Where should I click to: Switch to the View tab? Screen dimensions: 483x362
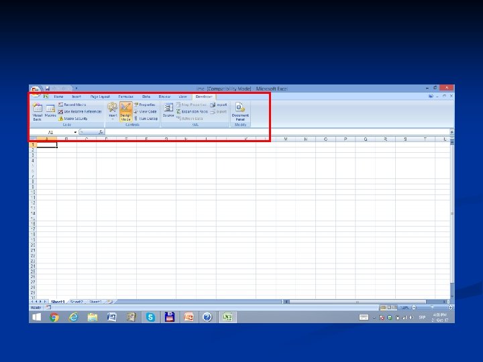pos(182,97)
